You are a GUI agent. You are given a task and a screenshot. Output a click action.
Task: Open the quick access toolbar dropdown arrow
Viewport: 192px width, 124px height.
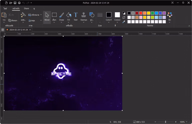point(31,3)
